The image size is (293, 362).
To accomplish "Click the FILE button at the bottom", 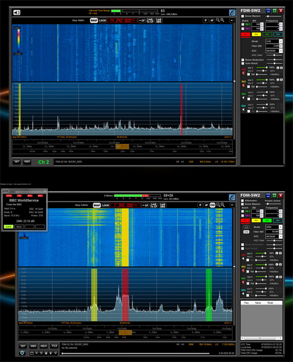I will 54,346.
